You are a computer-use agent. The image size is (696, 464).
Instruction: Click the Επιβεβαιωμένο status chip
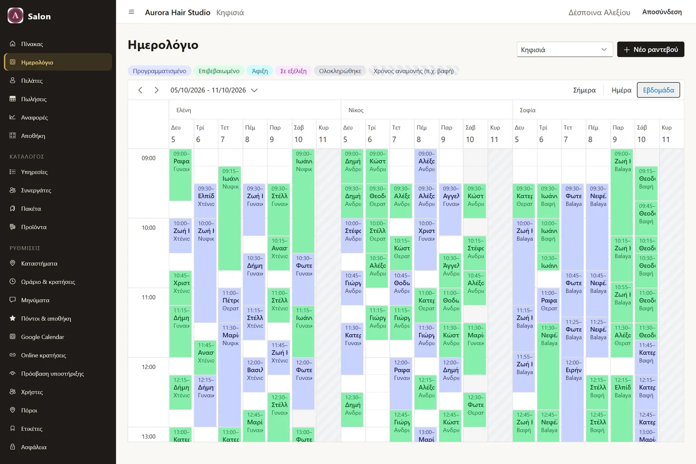219,71
